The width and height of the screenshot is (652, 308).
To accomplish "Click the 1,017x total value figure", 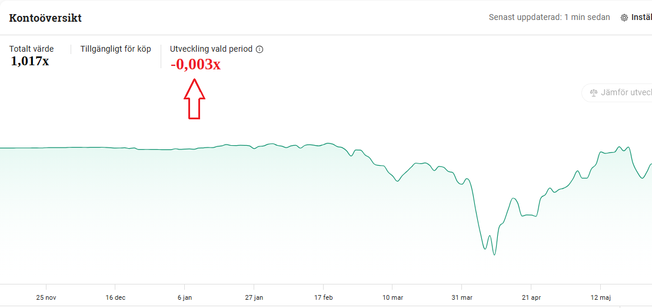I will [29, 61].
